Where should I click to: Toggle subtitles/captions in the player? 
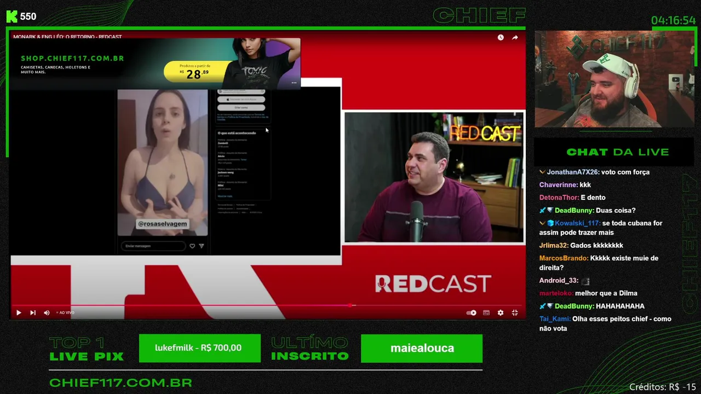(486, 312)
